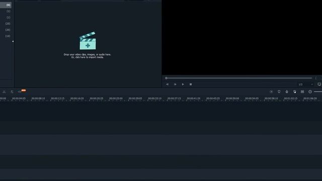Click the 00:00:25:00 mark on timeline ruler
Screen dimensions: 322x181
[116, 99]
